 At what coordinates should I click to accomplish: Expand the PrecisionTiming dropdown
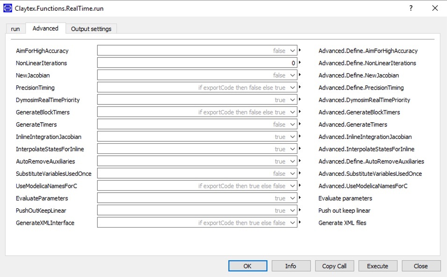pyautogui.click(x=293, y=87)
